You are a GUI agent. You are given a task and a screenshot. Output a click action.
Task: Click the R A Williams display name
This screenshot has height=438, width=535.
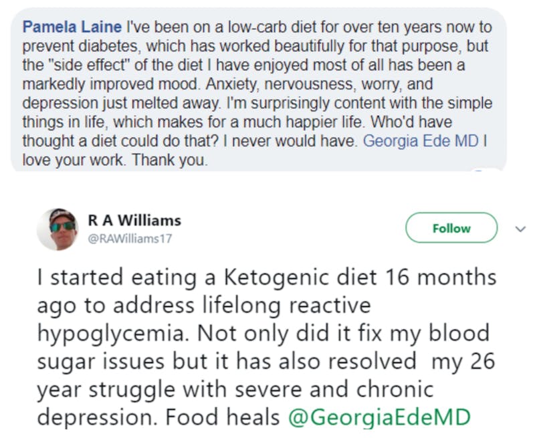point(134,220)
